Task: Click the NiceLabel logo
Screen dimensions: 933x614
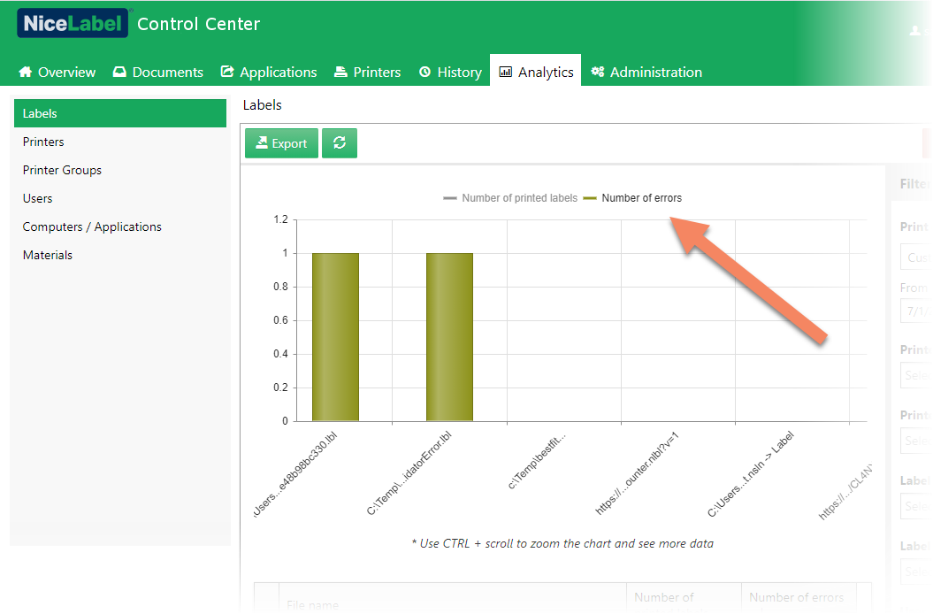Action: pyautogui.click(x=73, y=24)
